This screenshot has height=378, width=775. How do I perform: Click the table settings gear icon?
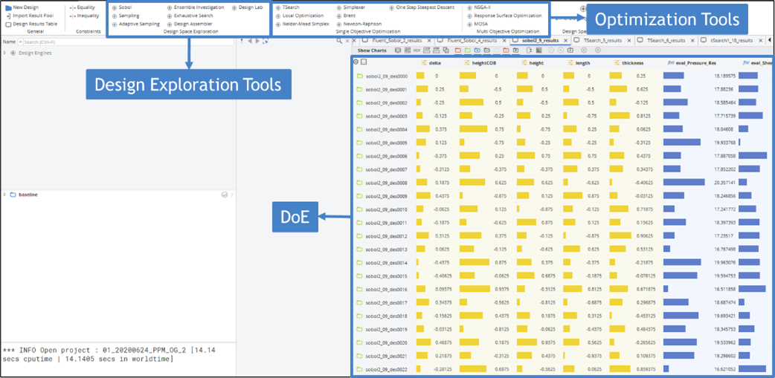(356, 62)
